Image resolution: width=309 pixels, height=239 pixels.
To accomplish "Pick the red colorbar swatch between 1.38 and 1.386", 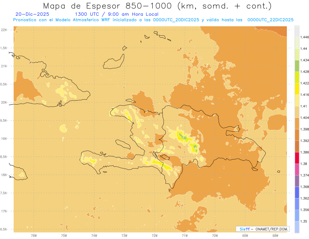I will (x=297, y=158).
